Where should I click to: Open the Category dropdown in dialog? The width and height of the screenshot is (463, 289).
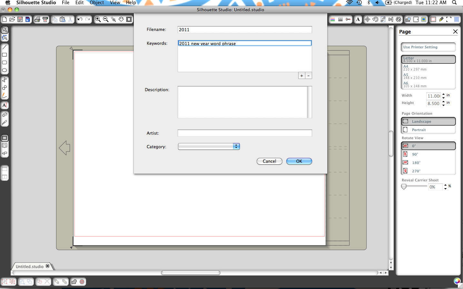[209, 147]
